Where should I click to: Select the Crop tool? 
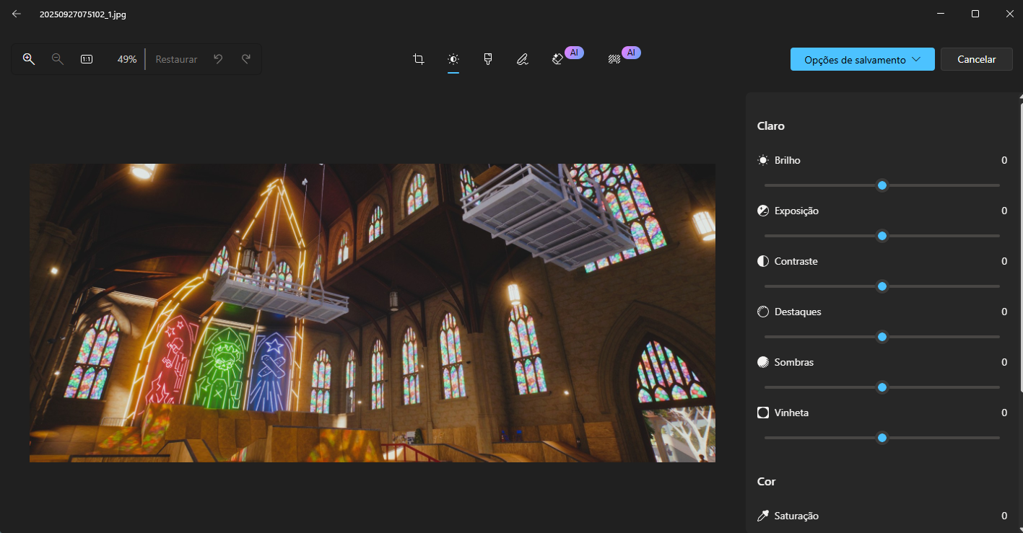click(x=419, y=59)
